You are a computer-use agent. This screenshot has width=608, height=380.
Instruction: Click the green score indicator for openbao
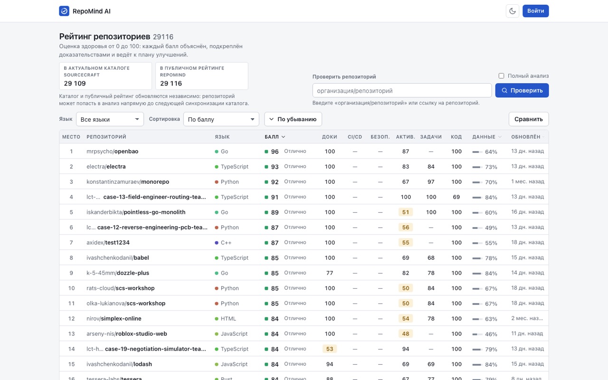[x=266, y=152]
